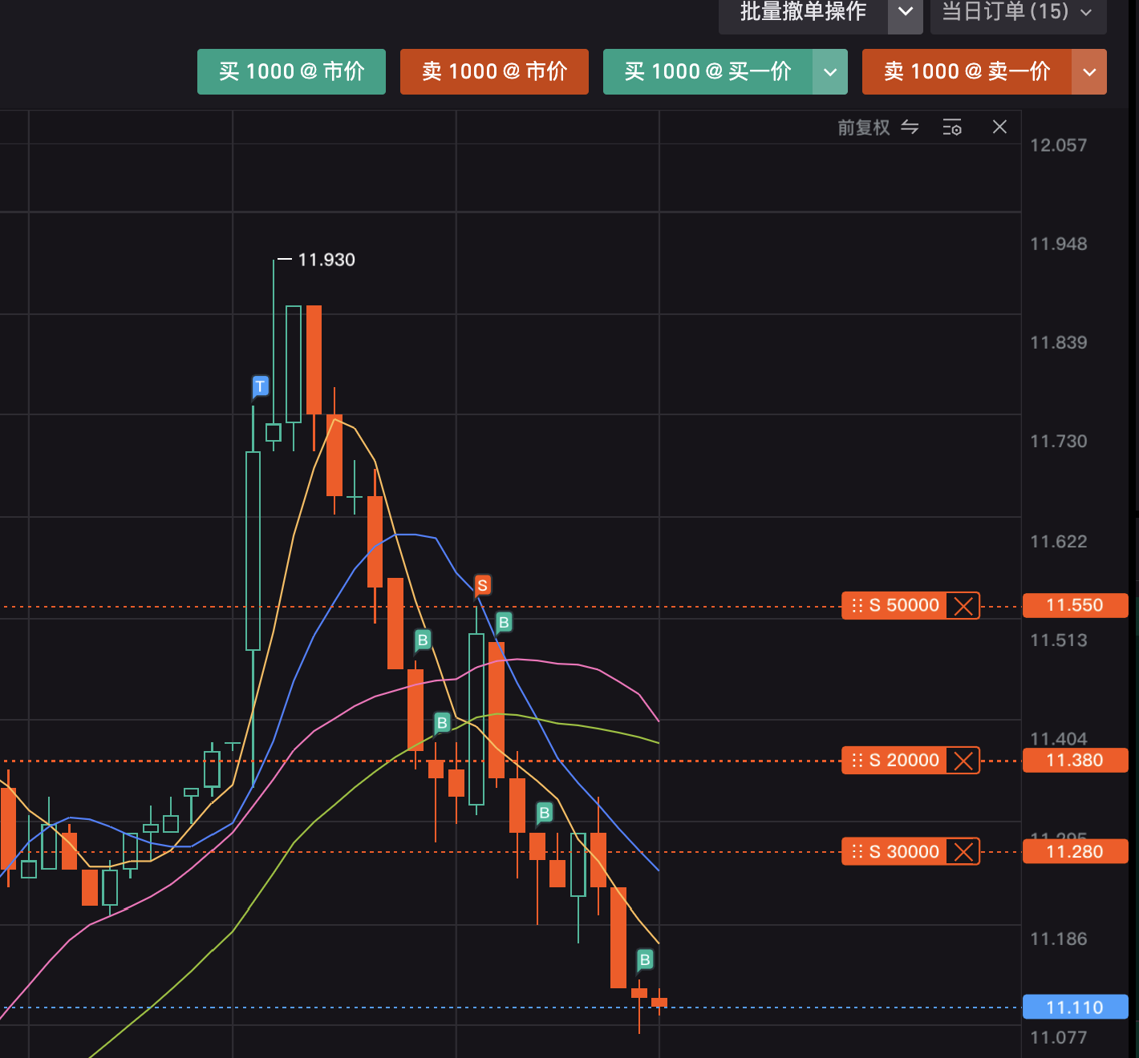The width and height of the screenshot is (1139, 1058).
Task: Click the blue T marker on chart
Action: pos(260,386)
